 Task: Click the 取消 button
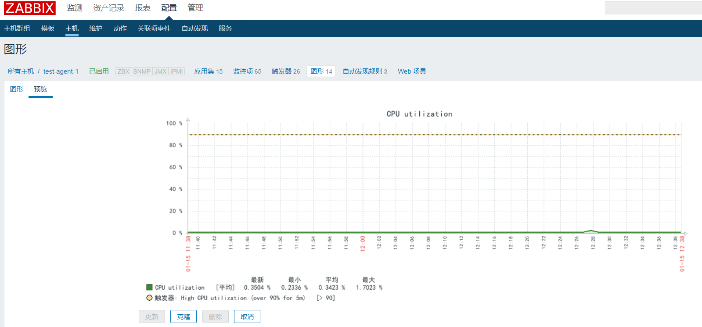click(247, 316)
